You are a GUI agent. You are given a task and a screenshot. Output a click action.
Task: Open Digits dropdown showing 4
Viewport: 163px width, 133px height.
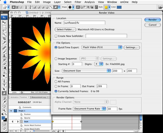coord(98,64)
